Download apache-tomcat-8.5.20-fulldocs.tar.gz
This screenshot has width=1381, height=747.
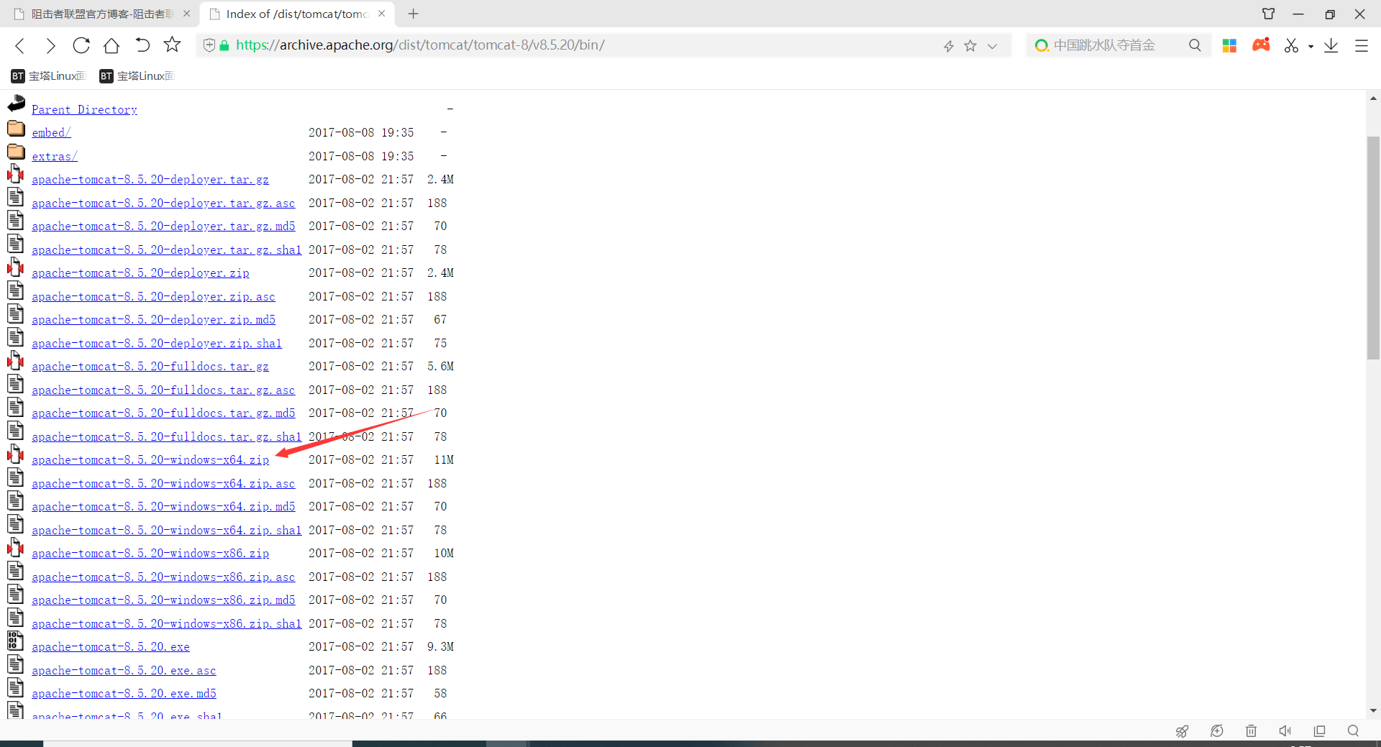(x=150, y=366)
